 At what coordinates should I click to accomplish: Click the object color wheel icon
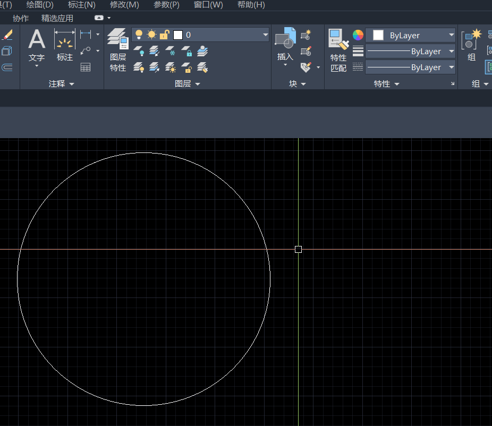[358, 35]
